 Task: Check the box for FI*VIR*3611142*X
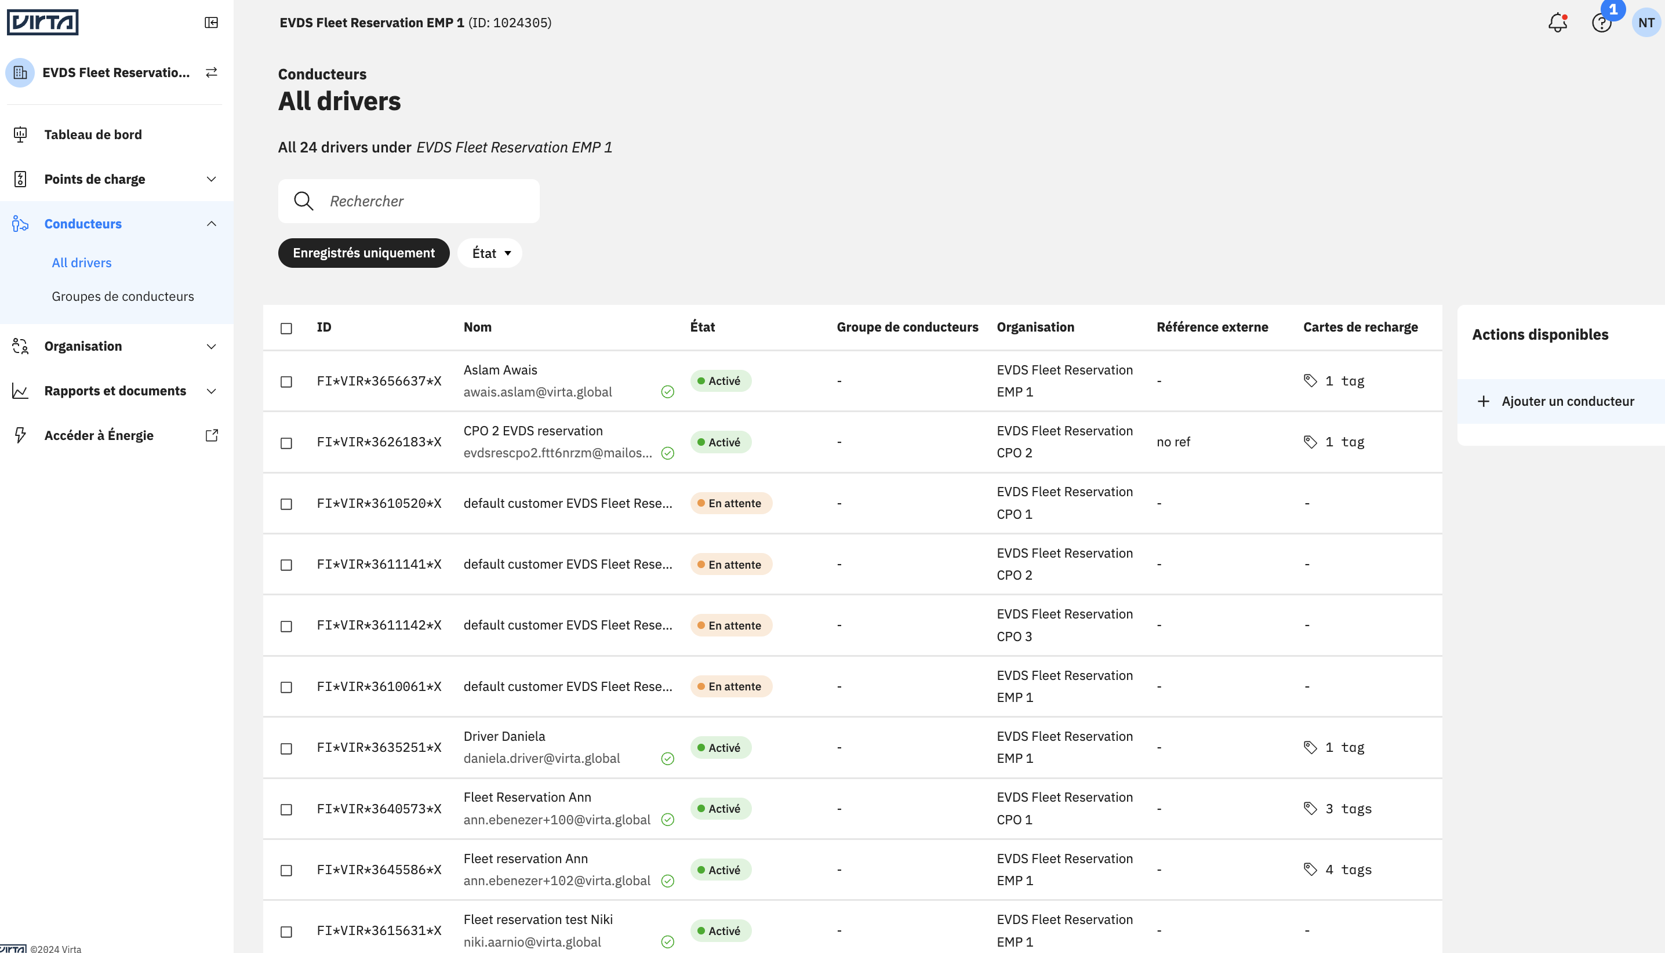[x=286, y=627]
